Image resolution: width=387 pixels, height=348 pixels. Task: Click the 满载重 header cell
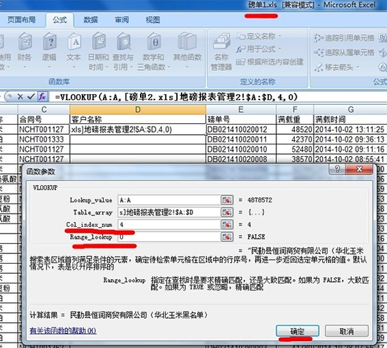click(x=295, y=119)
